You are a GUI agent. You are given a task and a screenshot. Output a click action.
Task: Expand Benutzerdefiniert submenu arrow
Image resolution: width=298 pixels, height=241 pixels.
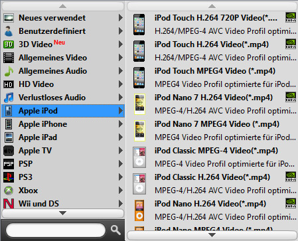121,31
